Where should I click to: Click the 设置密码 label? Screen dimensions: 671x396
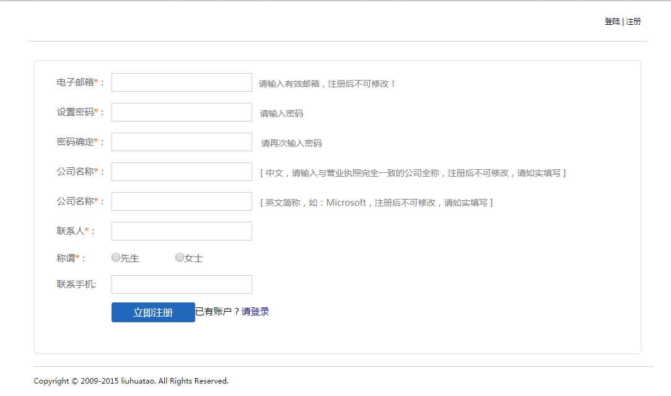tap(80, 112)
